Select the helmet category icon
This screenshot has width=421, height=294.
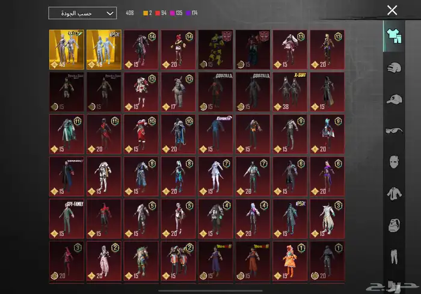click(x=393, y=68)
